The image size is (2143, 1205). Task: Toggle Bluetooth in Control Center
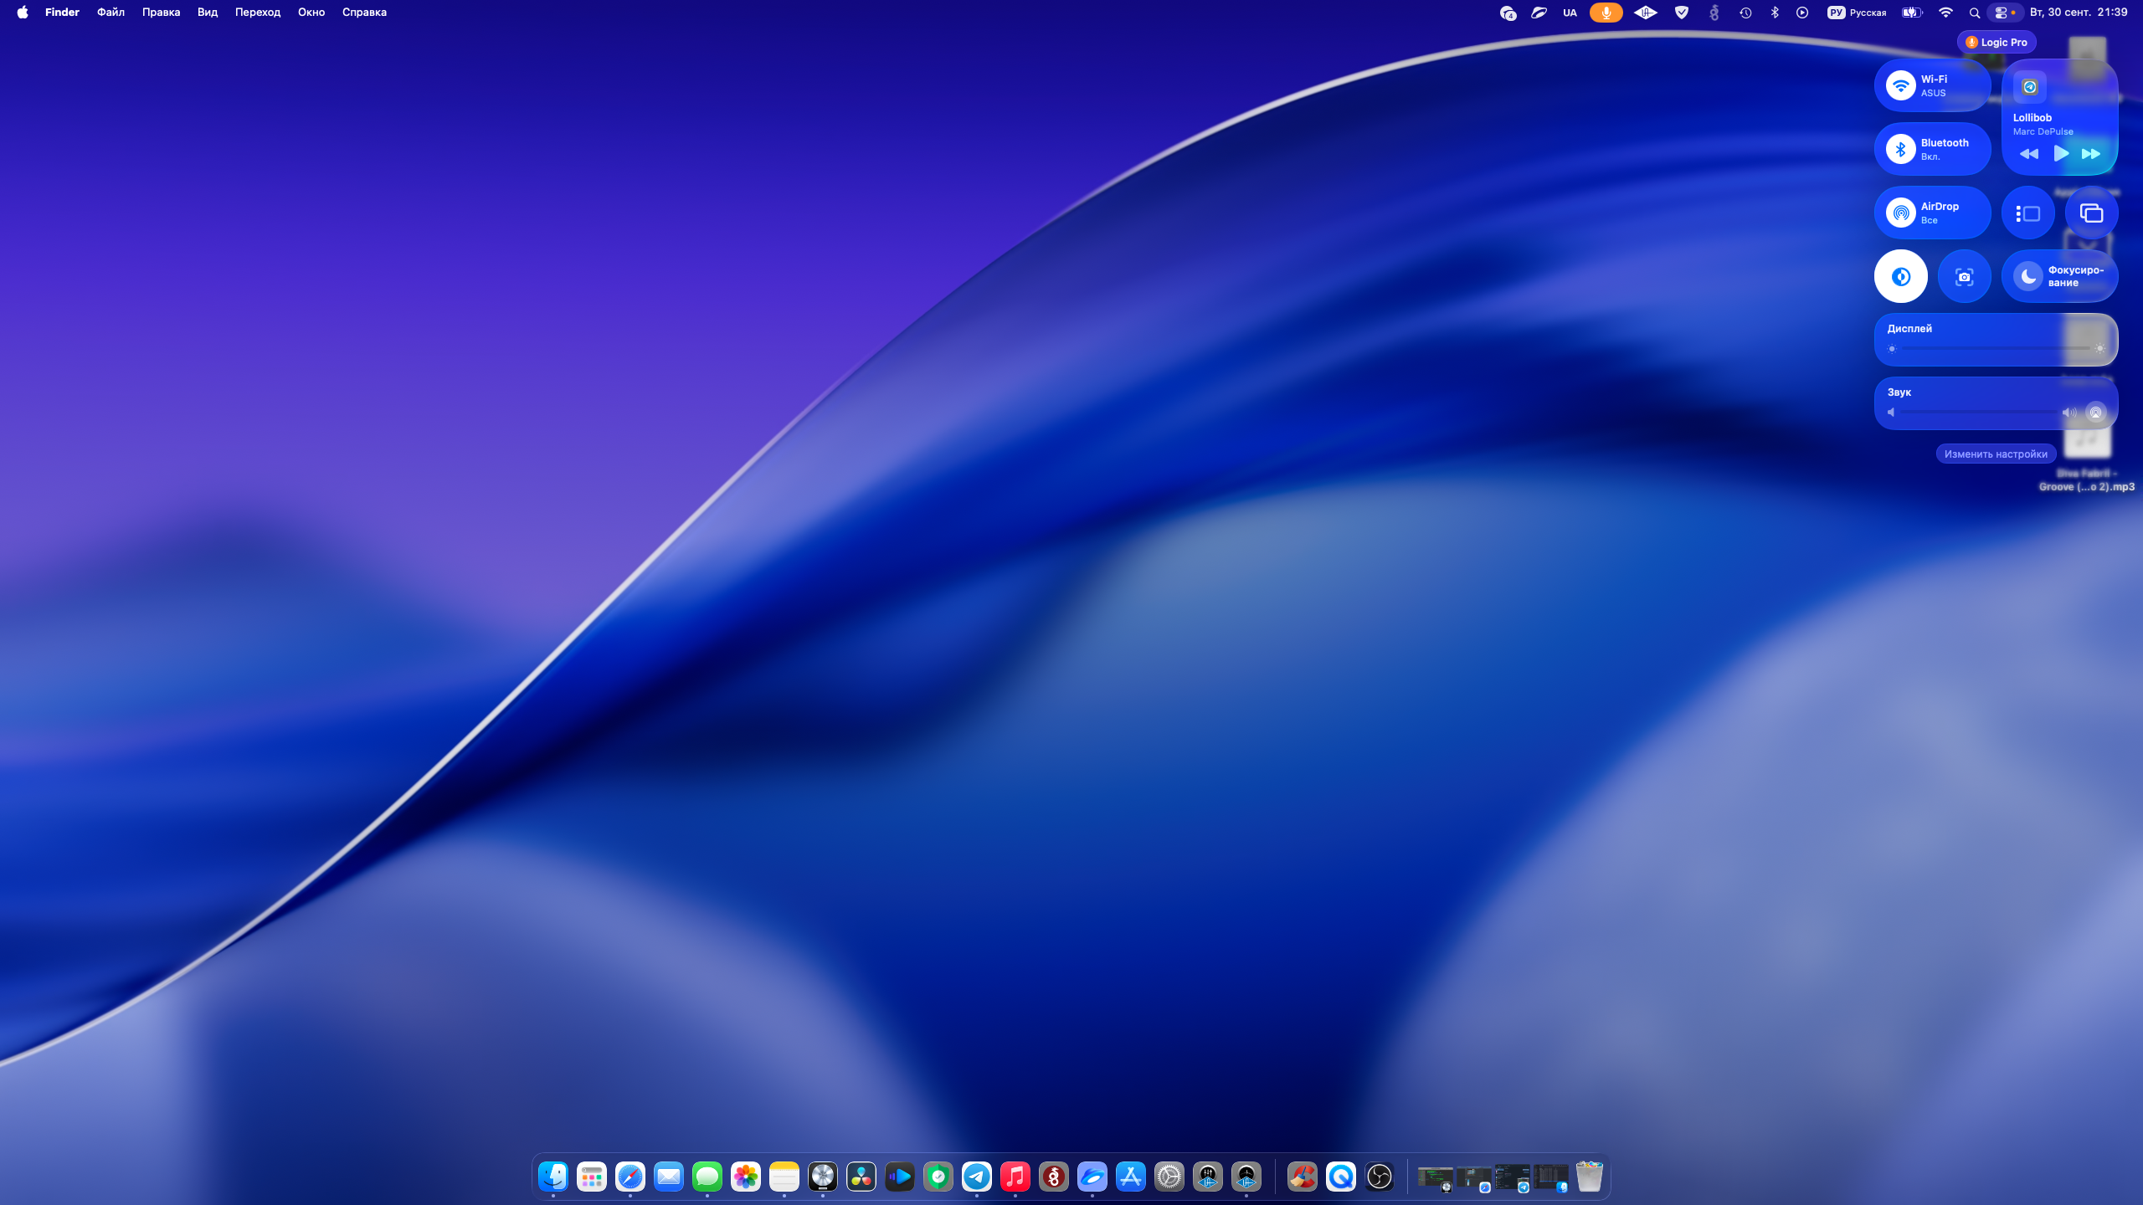1901,149
